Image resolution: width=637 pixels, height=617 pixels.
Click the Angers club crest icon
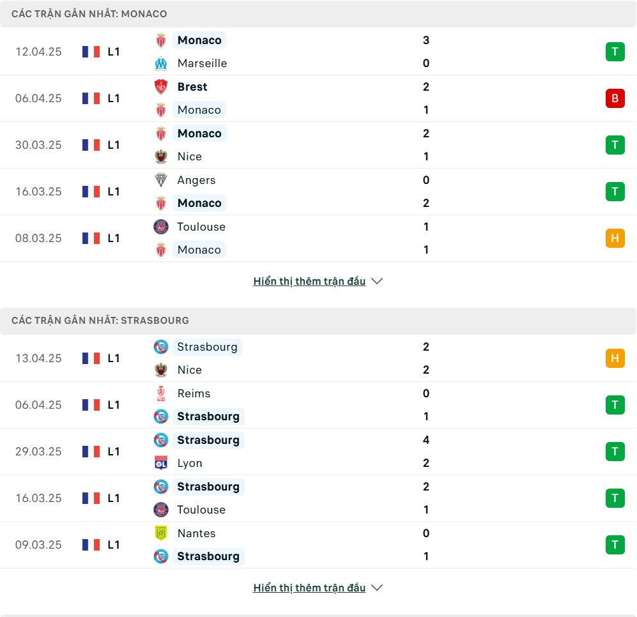[x=161, y=180]
